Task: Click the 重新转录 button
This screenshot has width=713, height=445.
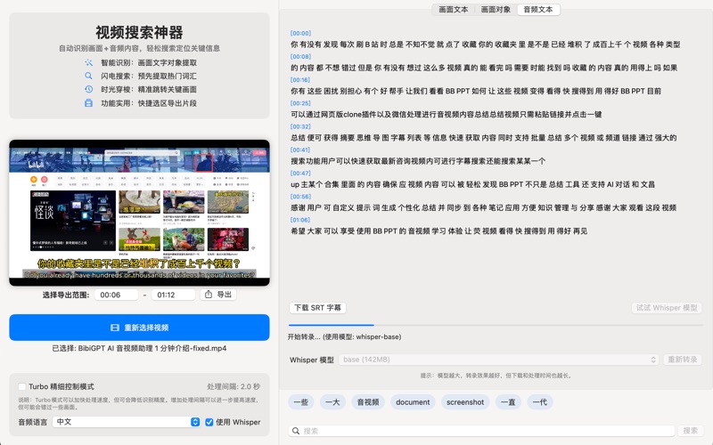Action: tap(682, 360)
